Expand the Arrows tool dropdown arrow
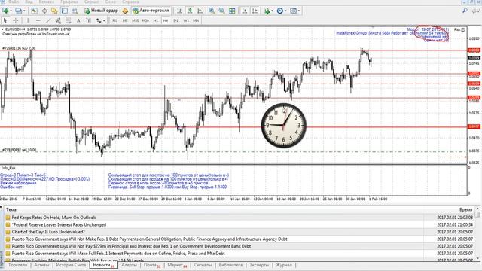The image size is (482, 271). [x=104, y=21]
